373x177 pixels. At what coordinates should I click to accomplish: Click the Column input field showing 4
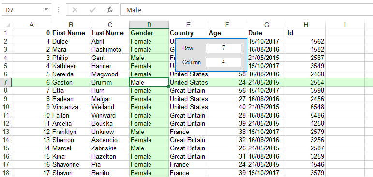coord(224,62)
